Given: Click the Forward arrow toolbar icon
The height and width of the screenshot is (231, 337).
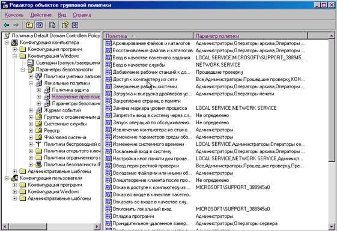Looking at the screenshot, I should pyautogui.click(x=16, y=25).
